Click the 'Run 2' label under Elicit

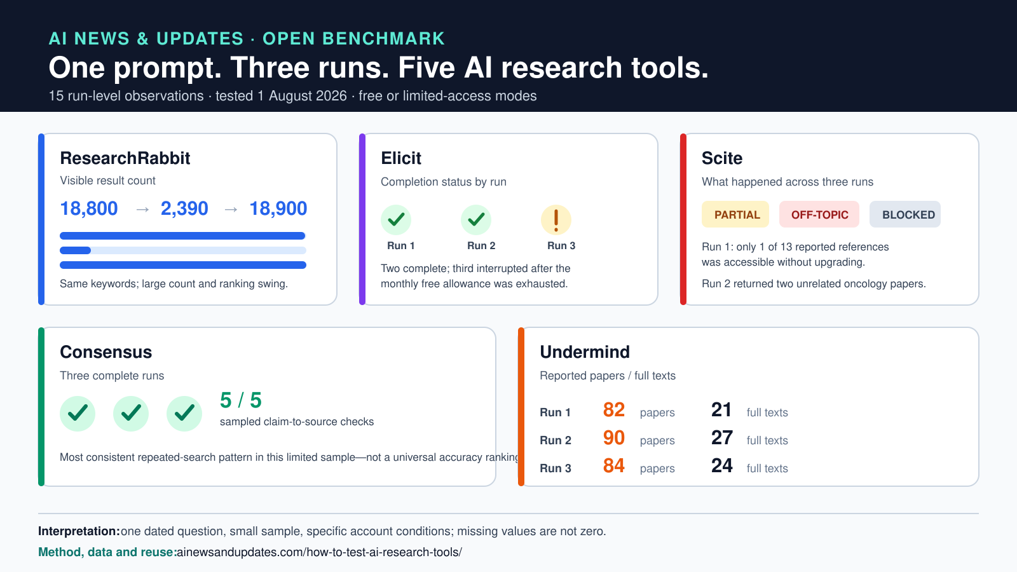click(x=481, y=246)
